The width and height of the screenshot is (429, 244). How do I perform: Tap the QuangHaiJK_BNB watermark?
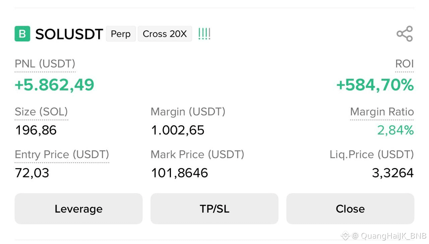[x=384, y=236]
